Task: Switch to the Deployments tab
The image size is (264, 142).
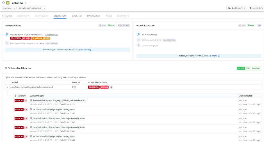Action: tap(23, 16)
